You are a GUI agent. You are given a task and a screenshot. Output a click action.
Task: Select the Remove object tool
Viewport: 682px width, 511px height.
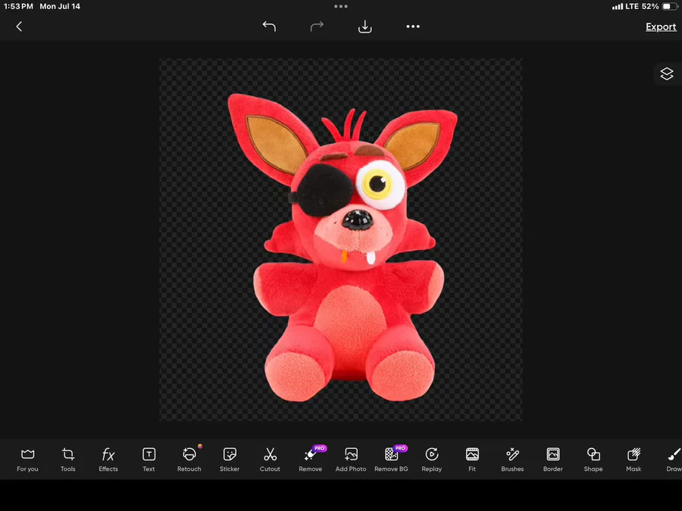311,460
